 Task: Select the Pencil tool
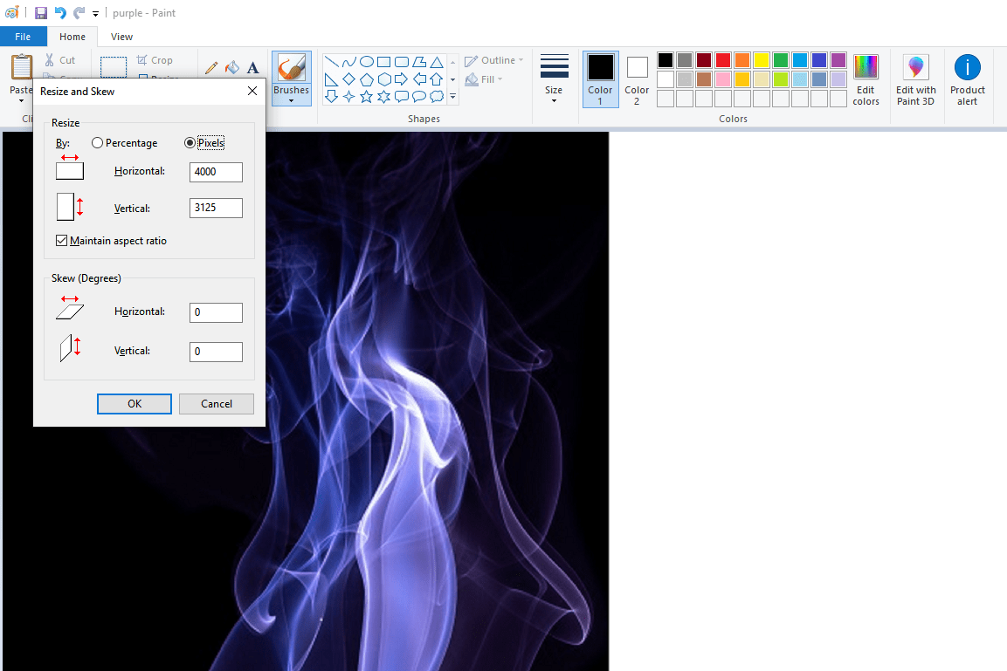[210, 67]
